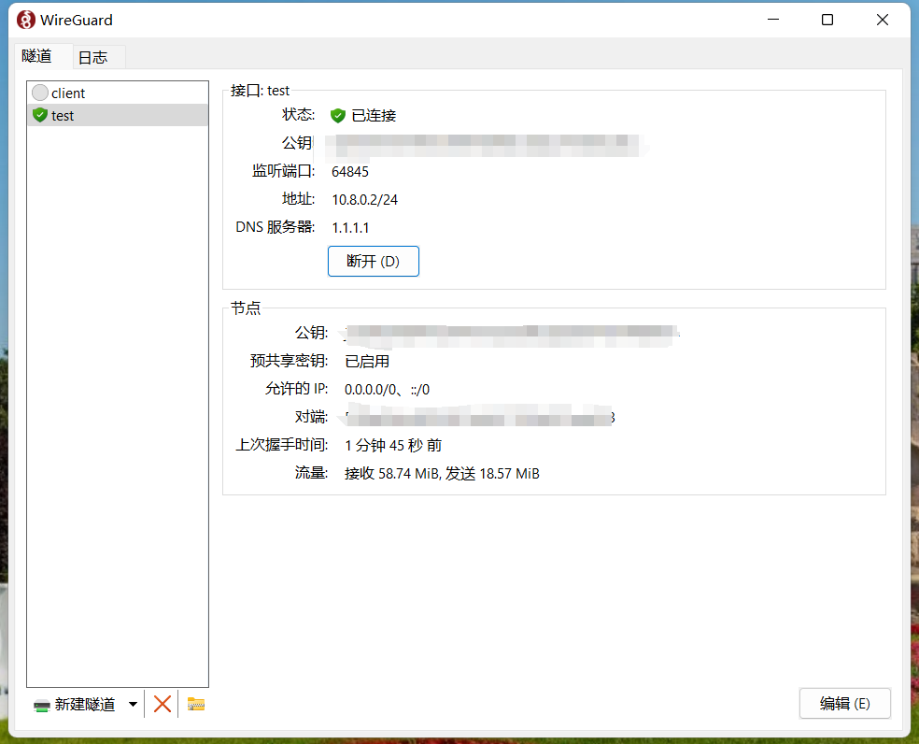The image size is (919, 744).
Task: Click the 节点 group label
Action: click(246, 308)
